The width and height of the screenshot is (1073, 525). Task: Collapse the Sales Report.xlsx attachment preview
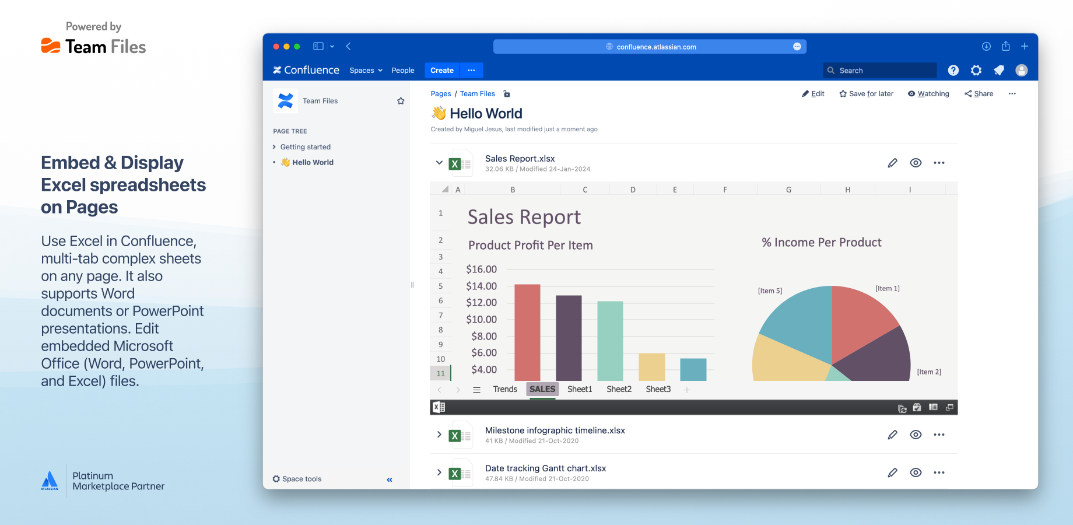click(439, 163)
